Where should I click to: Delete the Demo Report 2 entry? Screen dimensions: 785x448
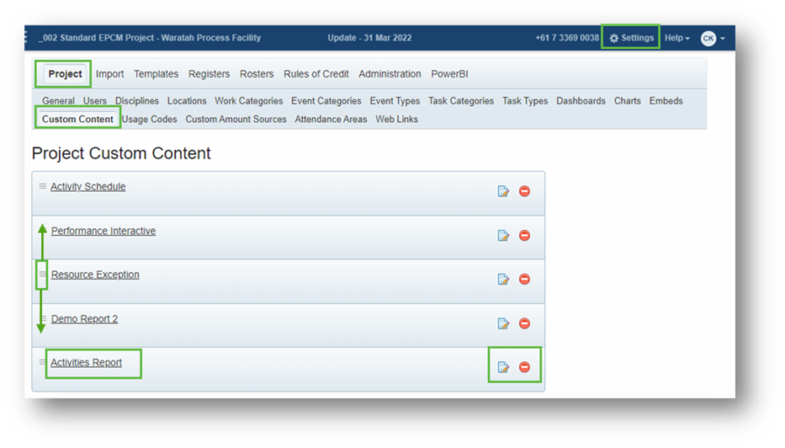click(524, 323)
